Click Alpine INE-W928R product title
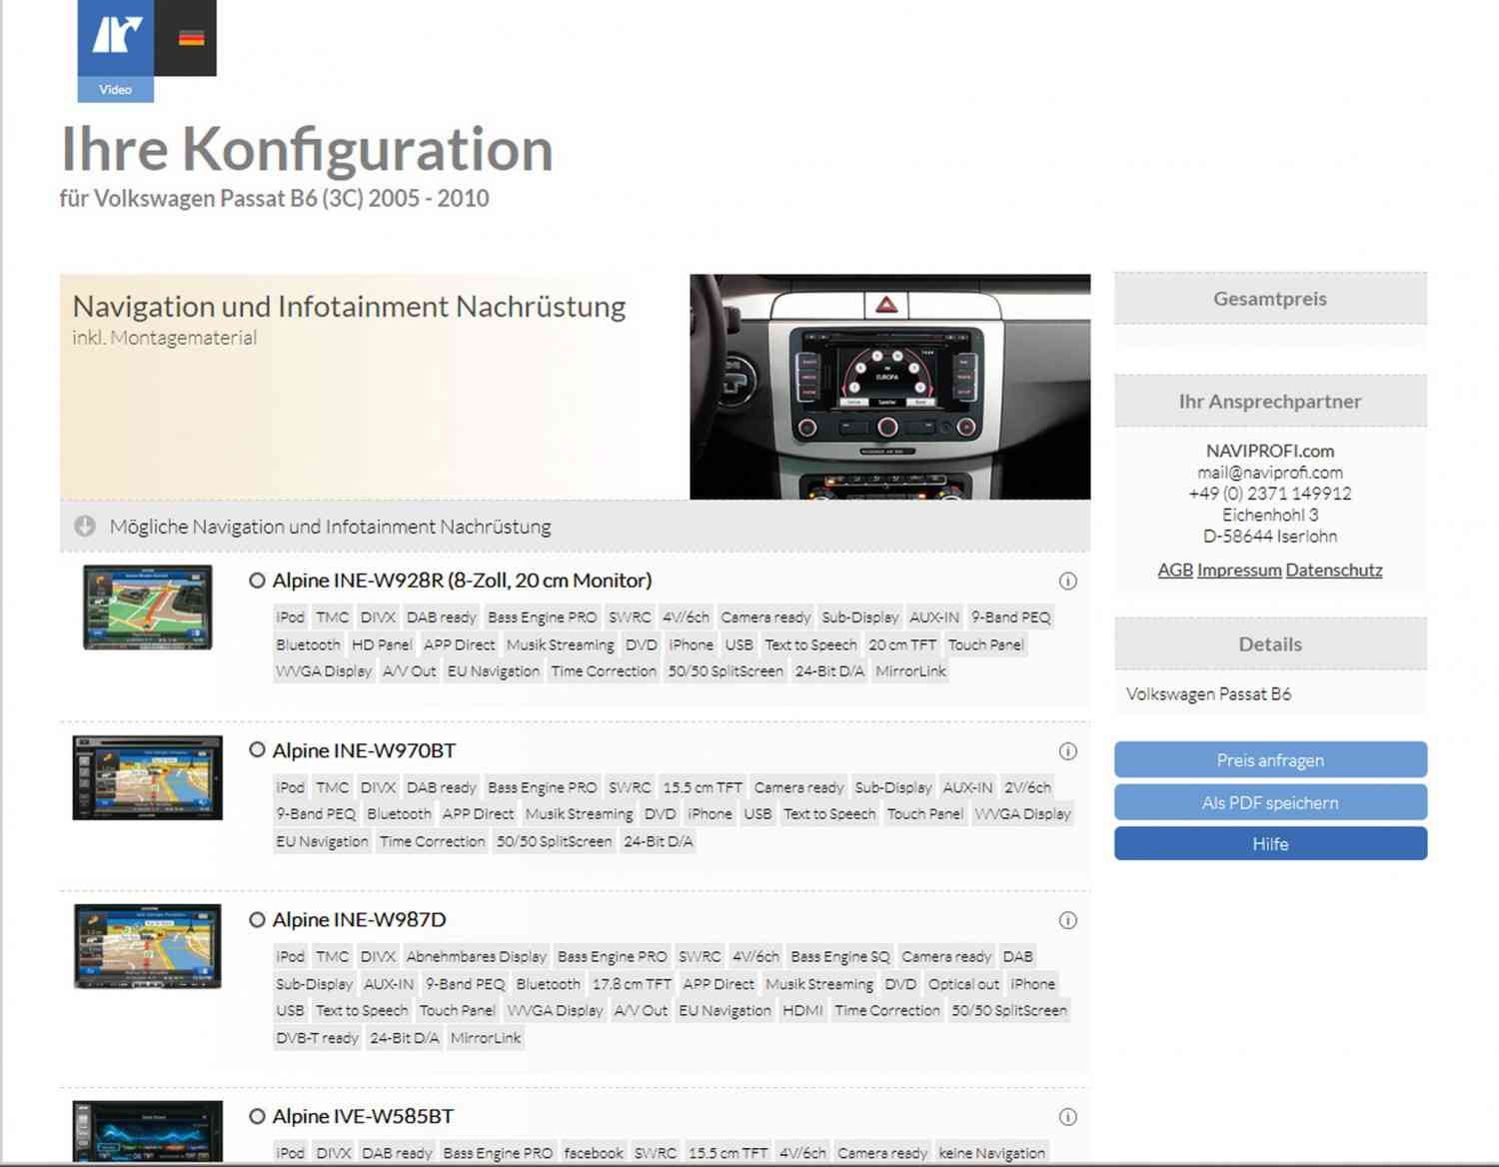Image resolution: width=1499 pixels, height=1167 pixels. pyautogui.click(x=462, y=581)
